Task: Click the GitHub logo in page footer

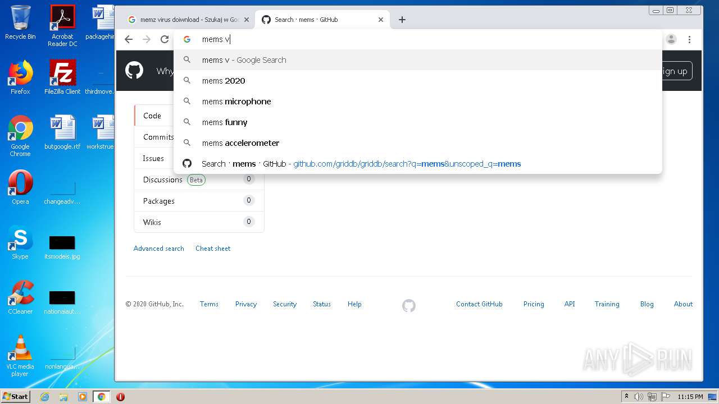Action: pyautogui.click(x=409, y=305)
